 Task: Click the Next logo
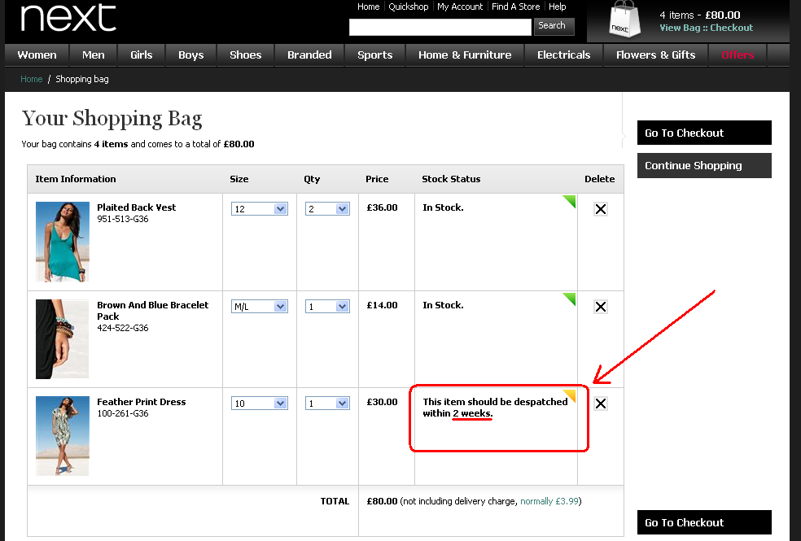[68, 18]
